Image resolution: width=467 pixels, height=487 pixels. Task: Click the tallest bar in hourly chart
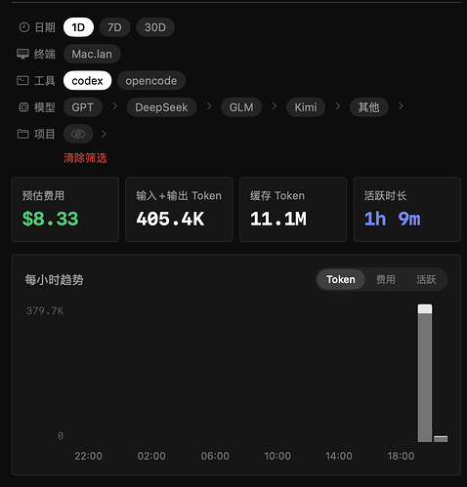click(x=425, y=373)
